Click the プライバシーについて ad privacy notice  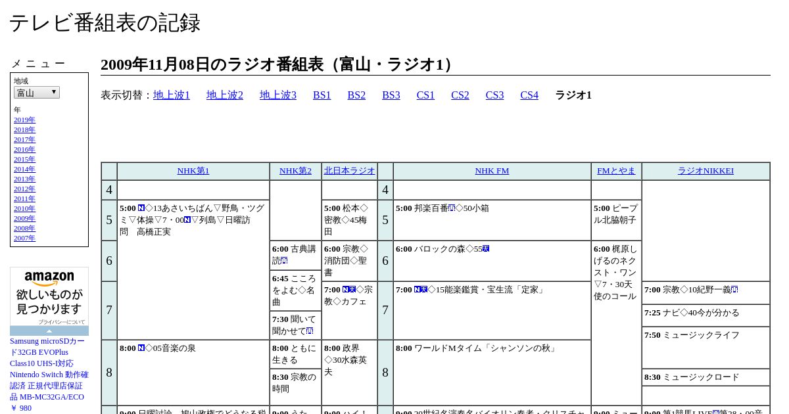tap(61, 323)
